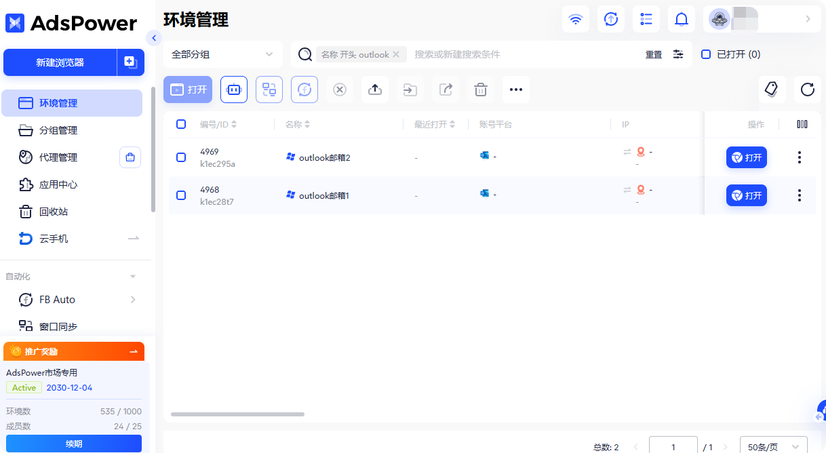
Task: Open the upload sync icon in header
Action: tap(611, 19)
